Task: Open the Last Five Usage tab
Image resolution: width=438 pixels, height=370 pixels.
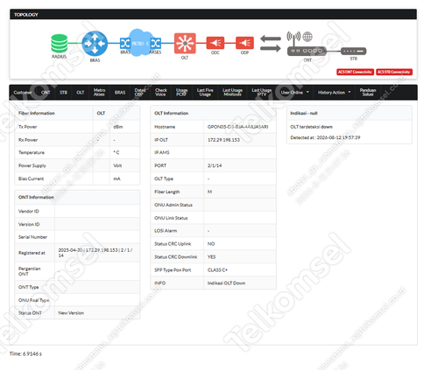Action: click(205, 93)
